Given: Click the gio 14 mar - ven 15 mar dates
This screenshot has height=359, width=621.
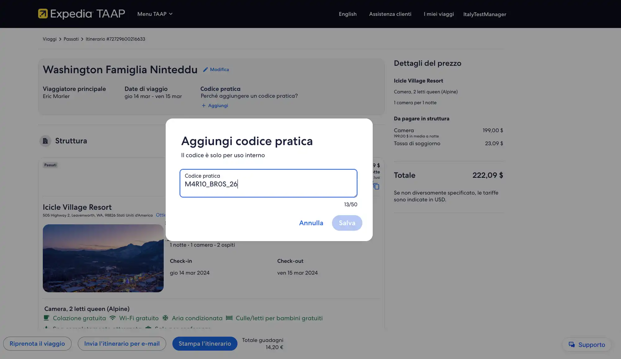Looking at the screenshot, I should coord(153,96).
